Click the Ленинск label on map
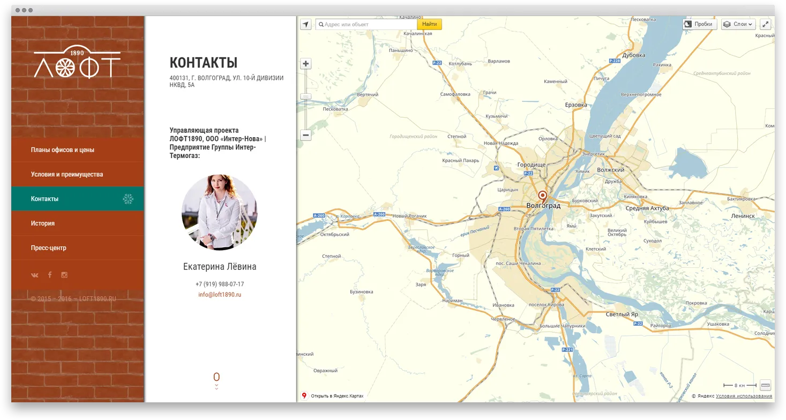Viewport: 786px width, 420px height. 743,216
